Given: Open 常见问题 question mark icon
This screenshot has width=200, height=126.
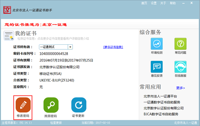Looking at the screenshot, I should pyautogui.click(x=180, y=44).
